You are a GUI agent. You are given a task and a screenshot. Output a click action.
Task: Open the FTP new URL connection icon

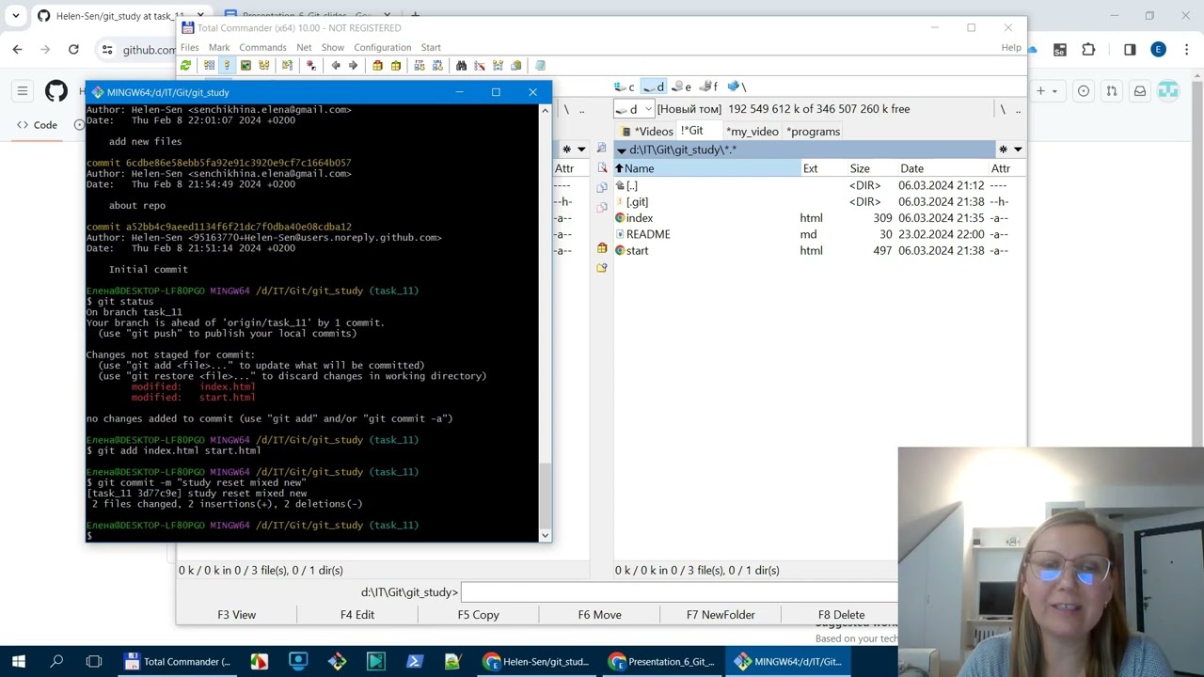pos(437,66)
